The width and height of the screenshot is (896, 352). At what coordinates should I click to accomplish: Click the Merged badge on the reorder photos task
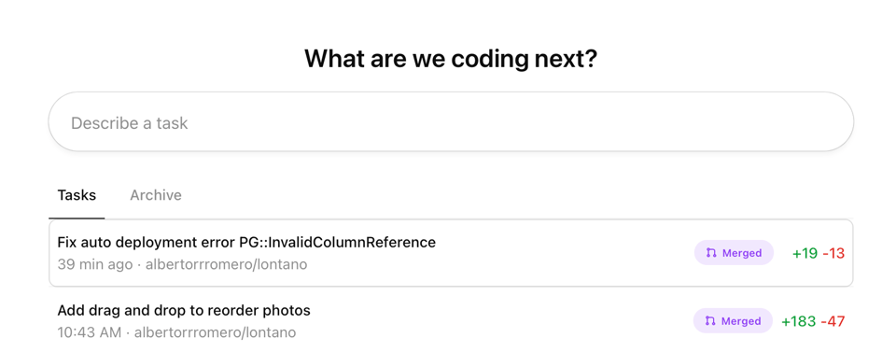click(x=733, y=320)
